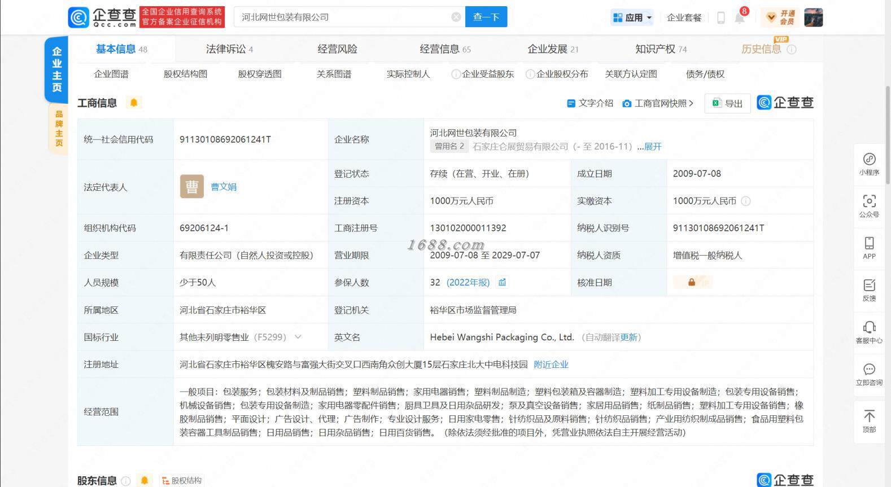Open legal representative 曹文娟 link

click(x=224, y=187)
